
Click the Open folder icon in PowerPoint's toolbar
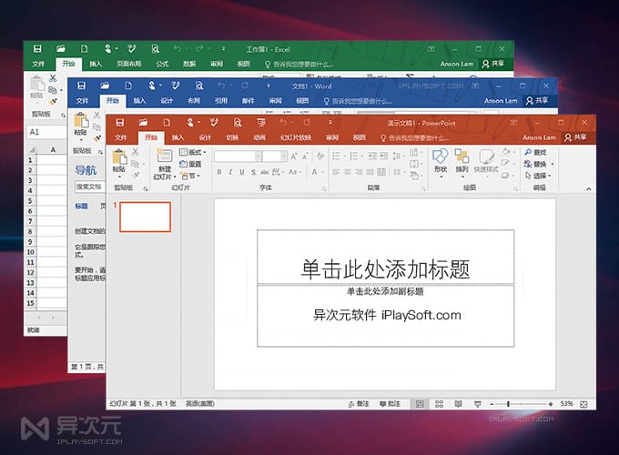(143, 123)
